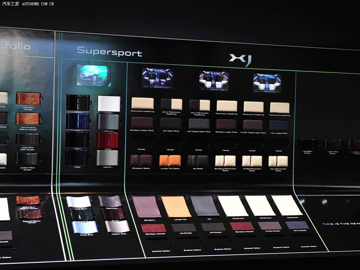Click the "THIS IS THE NEW" text

pyautogui.click(x=341, y=224)
